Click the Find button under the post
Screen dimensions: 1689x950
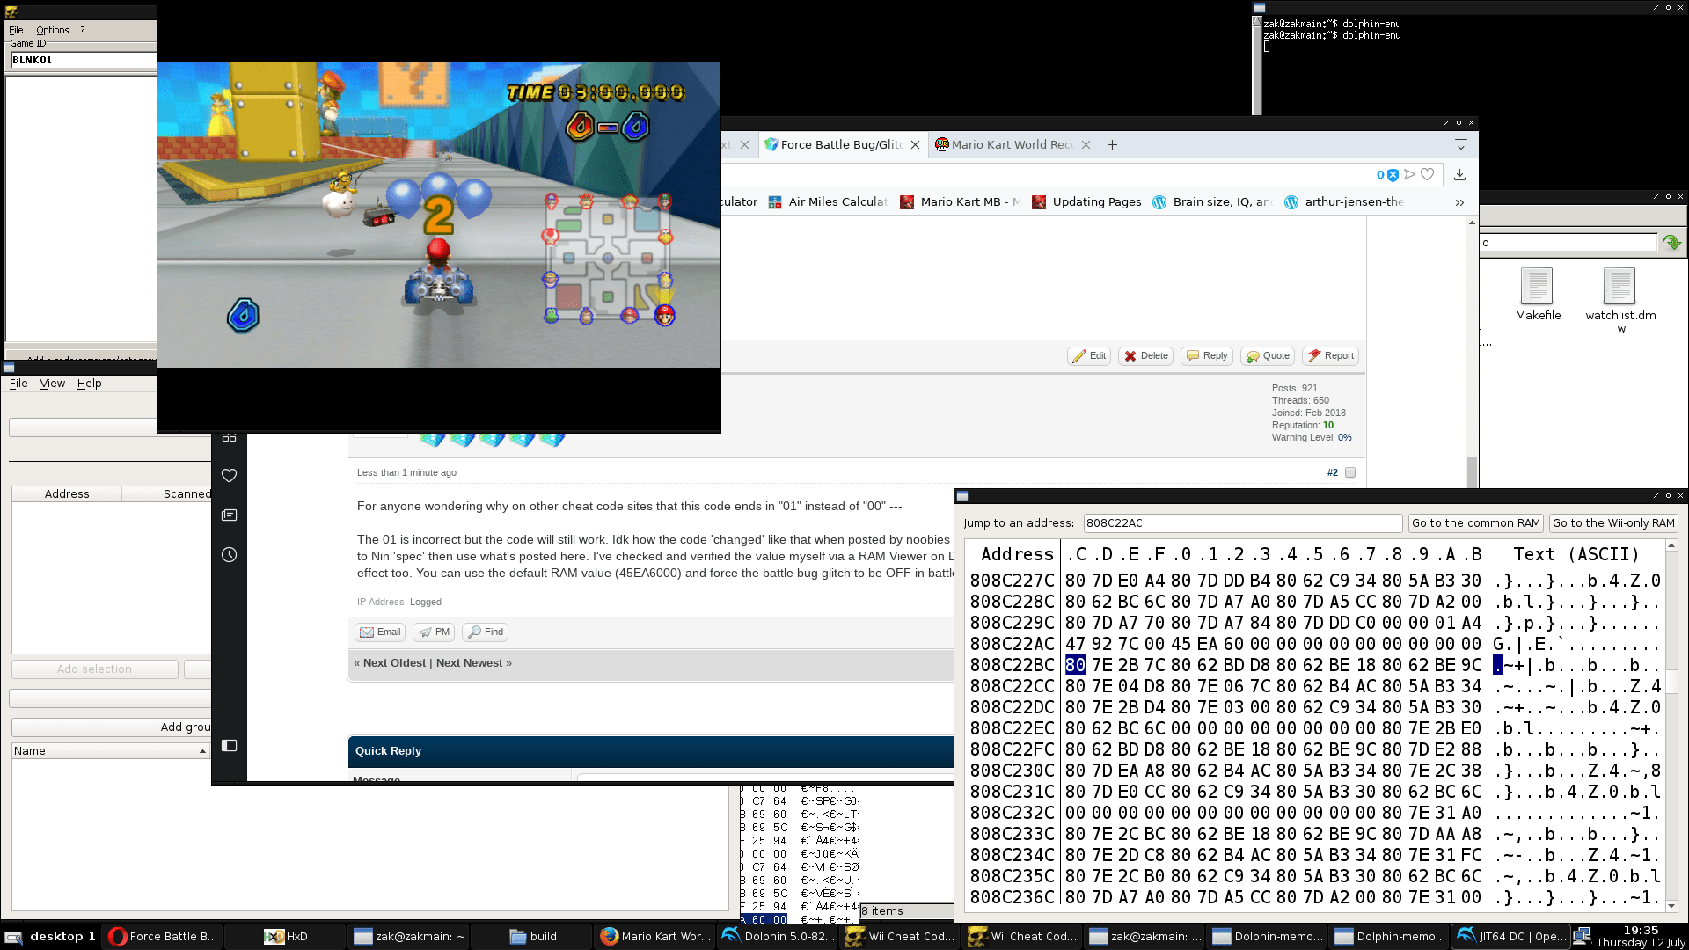click(x=486, y=632)
